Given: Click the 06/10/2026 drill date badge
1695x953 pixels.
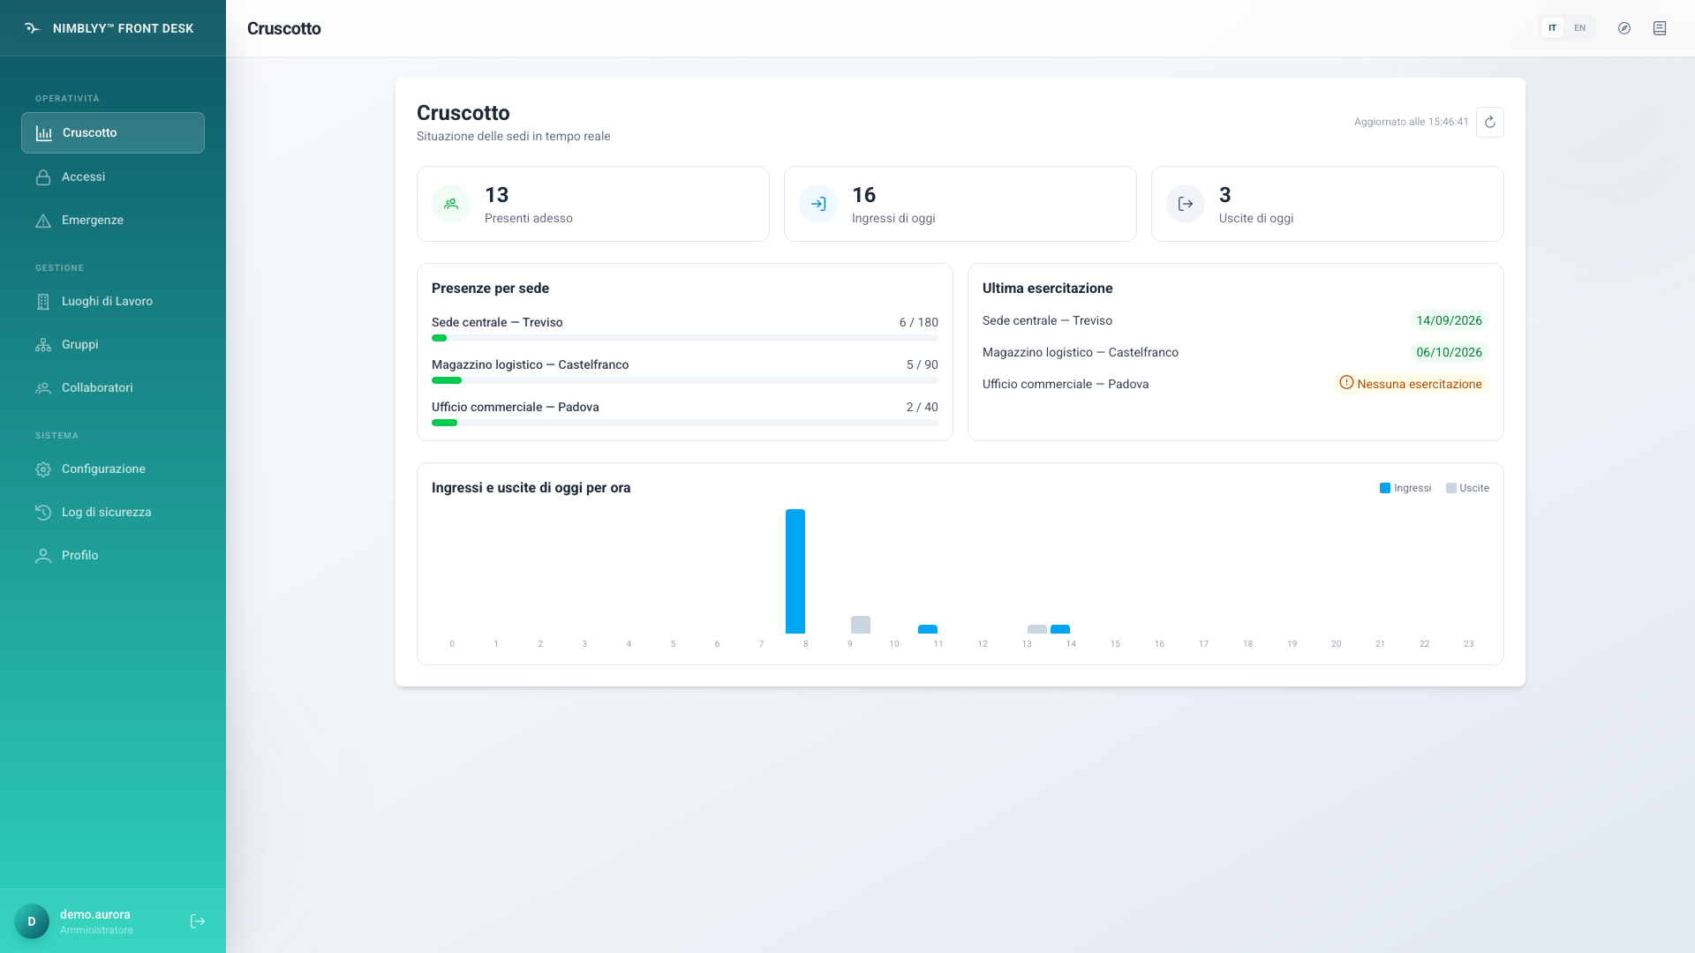Looking at the screenshot, I should [1449, 352].
